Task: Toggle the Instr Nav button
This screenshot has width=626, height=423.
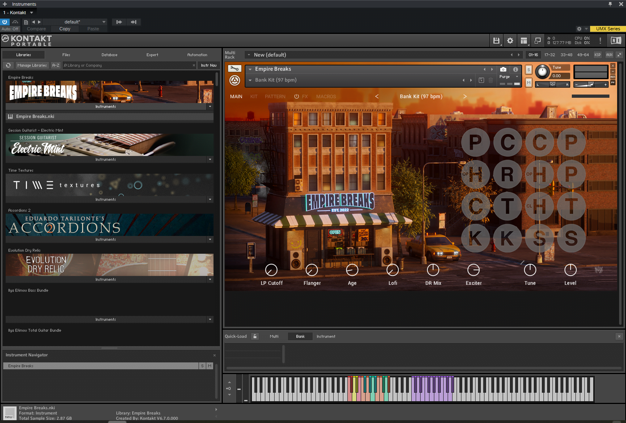Action: tap(209, 65)
